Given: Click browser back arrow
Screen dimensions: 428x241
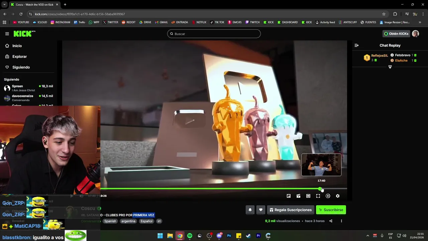Looking at the screenshot, I should click(5, 14).
